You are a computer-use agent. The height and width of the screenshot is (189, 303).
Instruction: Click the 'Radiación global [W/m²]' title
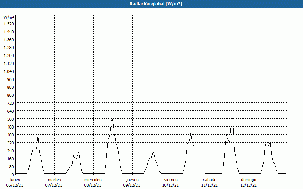coord(156,4)
